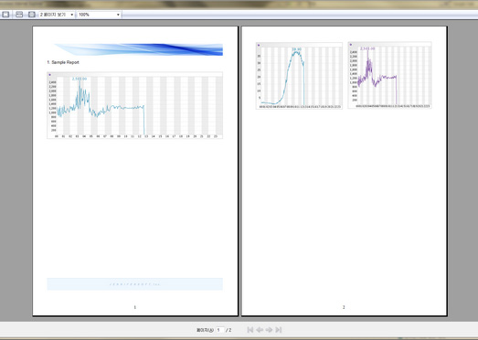Screen dimensions: 478x340
Task: Jump to the last page arrow
Action: coord(279,330)
